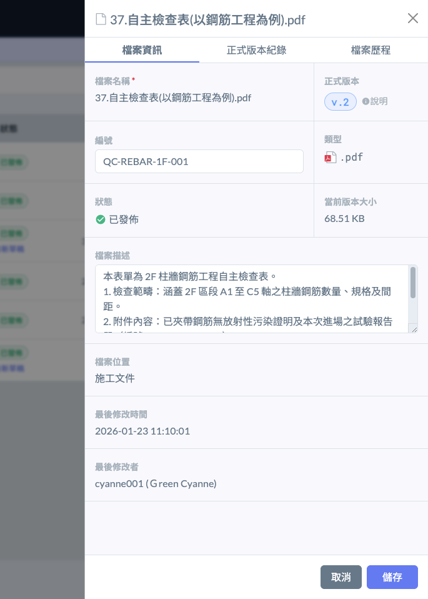Click the description text area scrollbar
This screenshot has height=599, width=428.
[412, 283]
